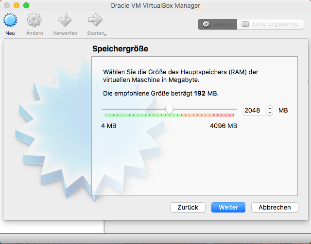Image resolution: width=311 pixels, height=244 pixels.
Task: Click the Verwerfen arrow icon
Action: 65,20
